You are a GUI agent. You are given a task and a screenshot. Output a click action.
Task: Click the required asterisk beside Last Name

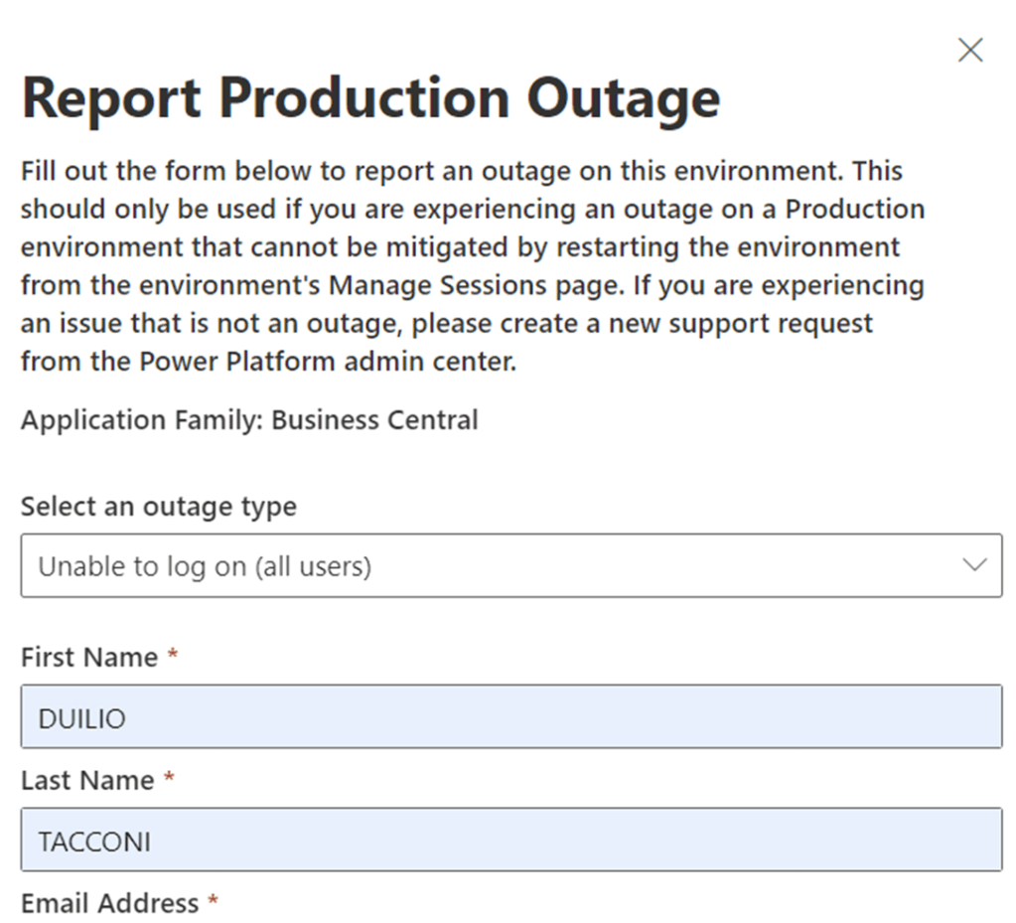[169, 781]
